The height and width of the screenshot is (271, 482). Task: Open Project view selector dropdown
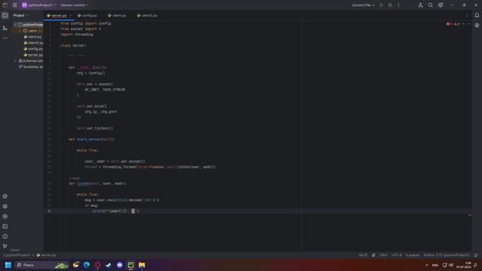[20, 15]
